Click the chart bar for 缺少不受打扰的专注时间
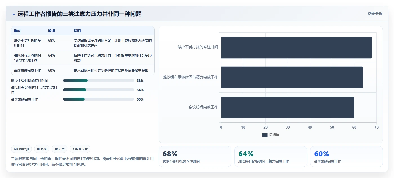This screenshot has width=394, height=178. (297, 48)
